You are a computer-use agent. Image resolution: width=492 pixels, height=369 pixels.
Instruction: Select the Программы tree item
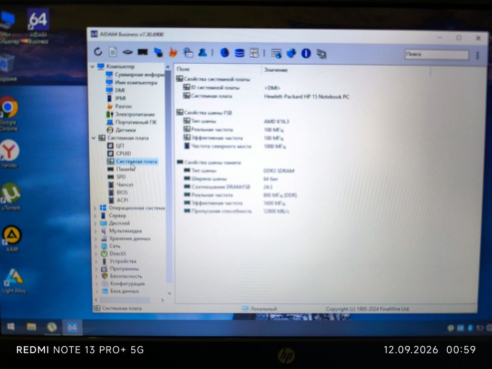point(120,269)
